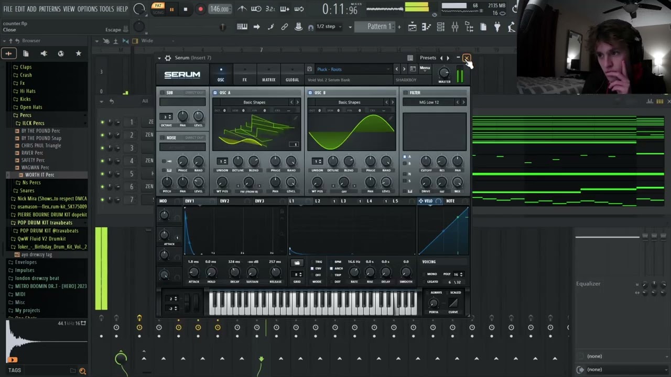The height and width of the screenshot is (377, 671).
Task: Click the link/chain icon in toolbar
Action: pos(285,27)
